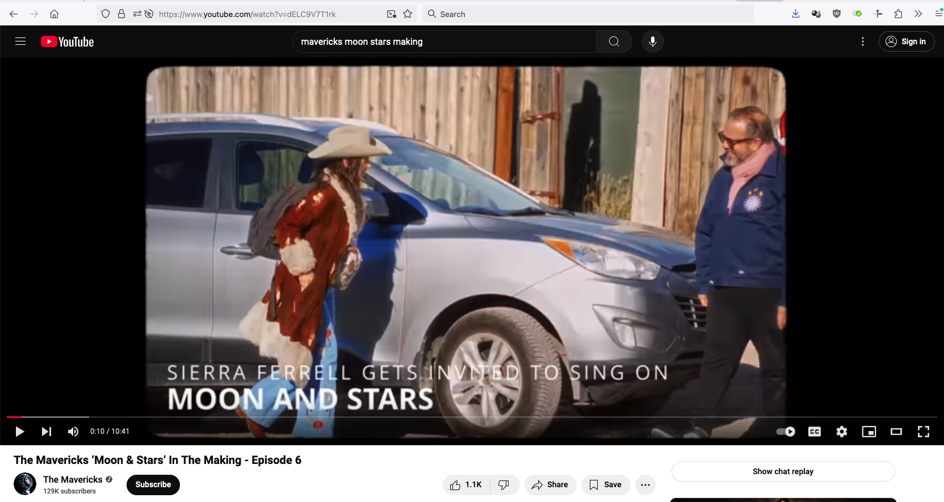Search with your voice microphone
The width and height of the screenshot is (944, 502).
(x=653, y=41)
